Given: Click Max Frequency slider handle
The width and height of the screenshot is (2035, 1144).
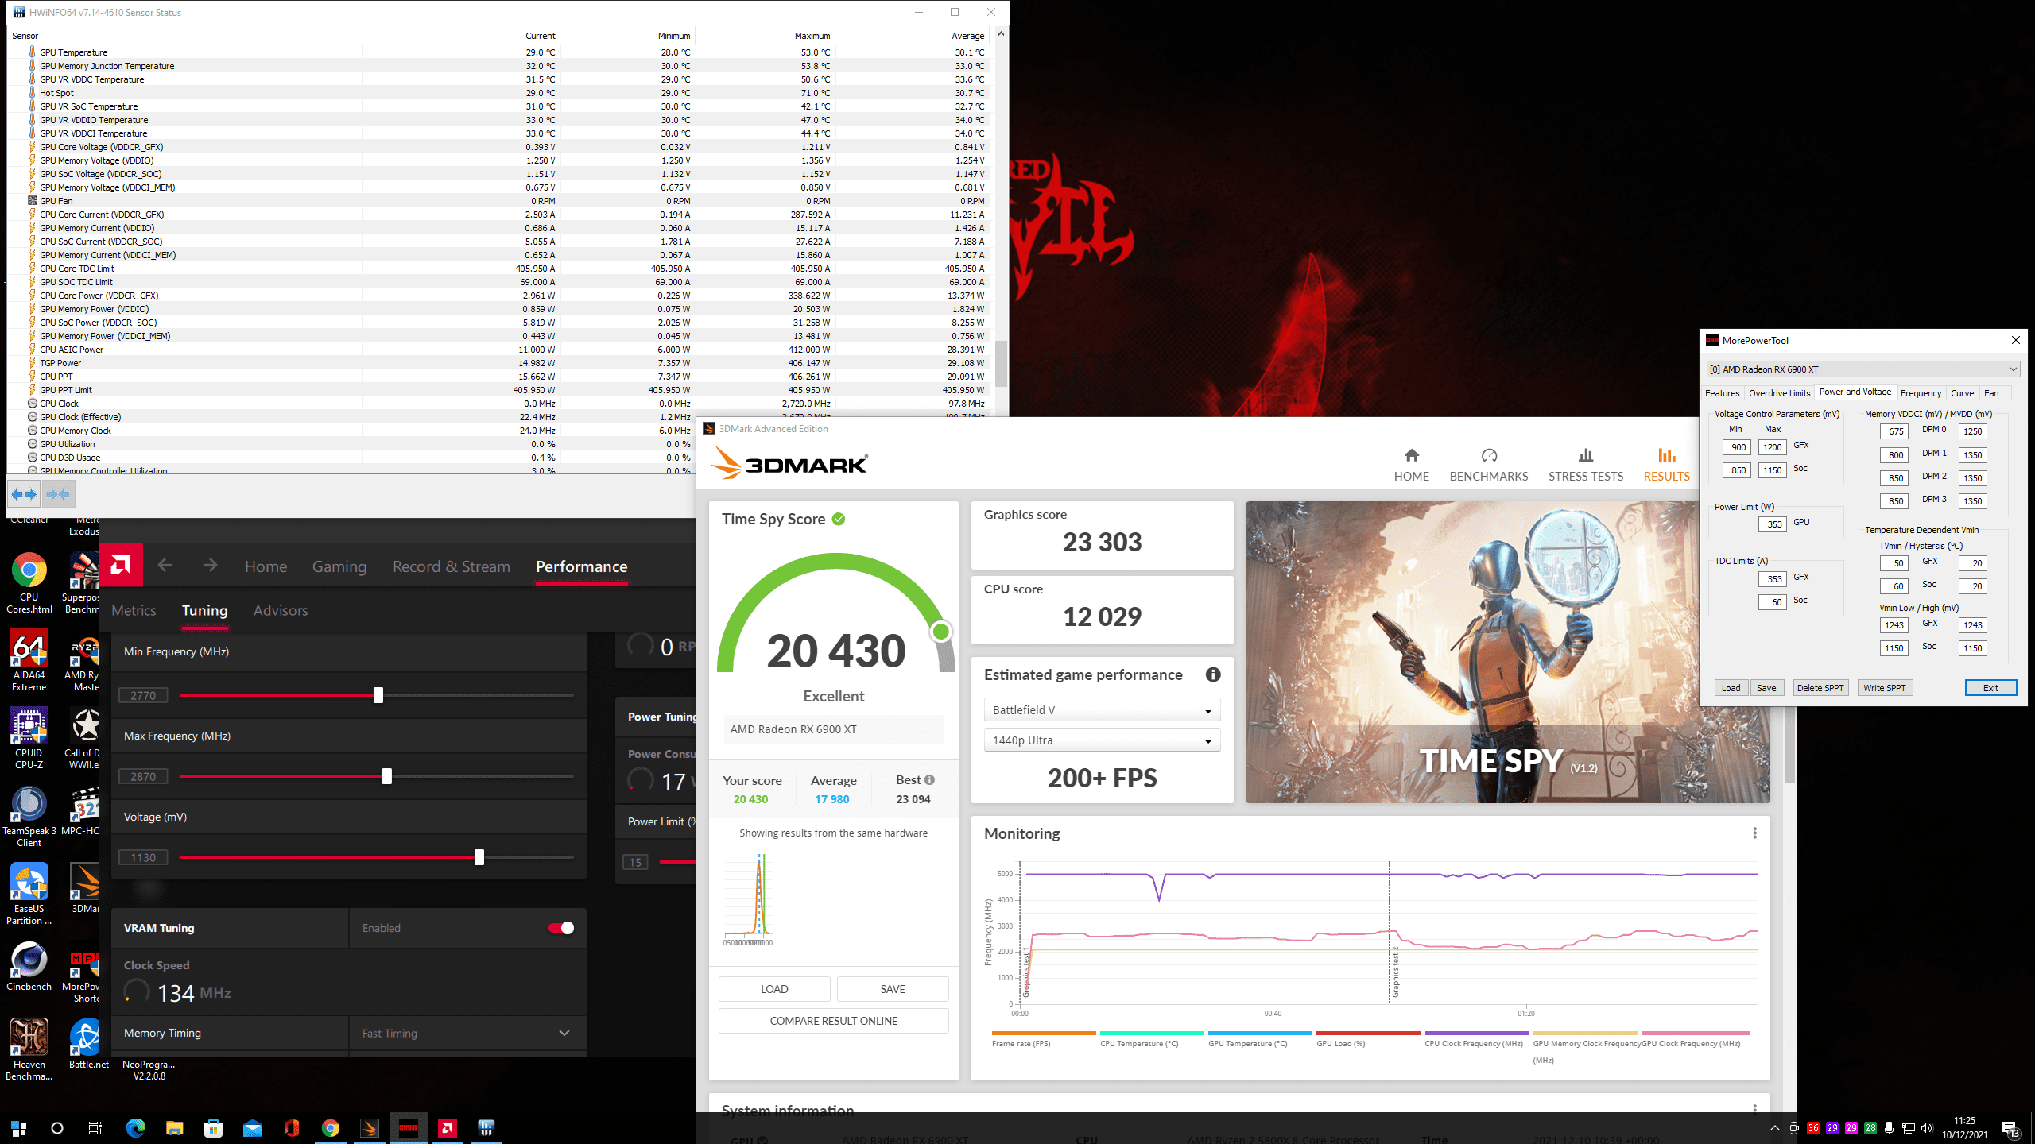Looking at the screenshot, I should [x=386, y=776].
